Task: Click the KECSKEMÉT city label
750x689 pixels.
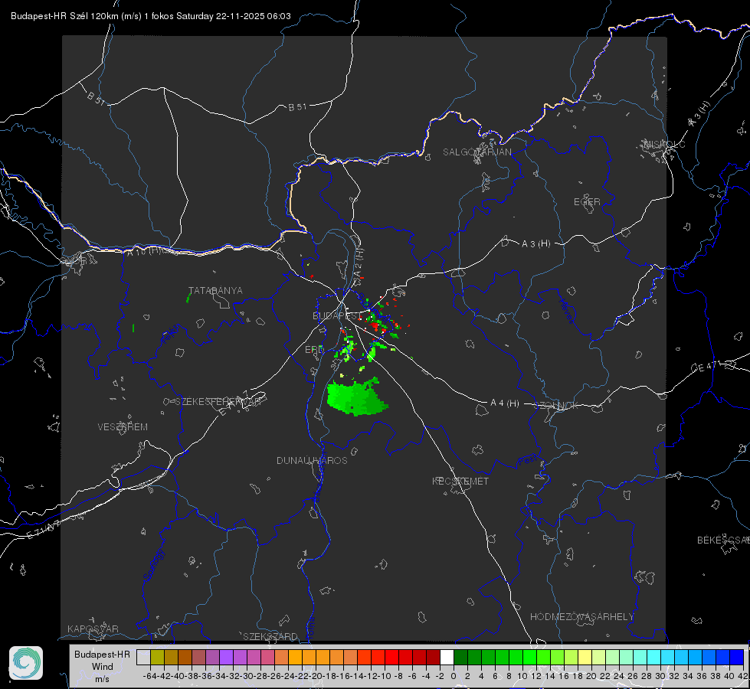Action: pos(460,481)
